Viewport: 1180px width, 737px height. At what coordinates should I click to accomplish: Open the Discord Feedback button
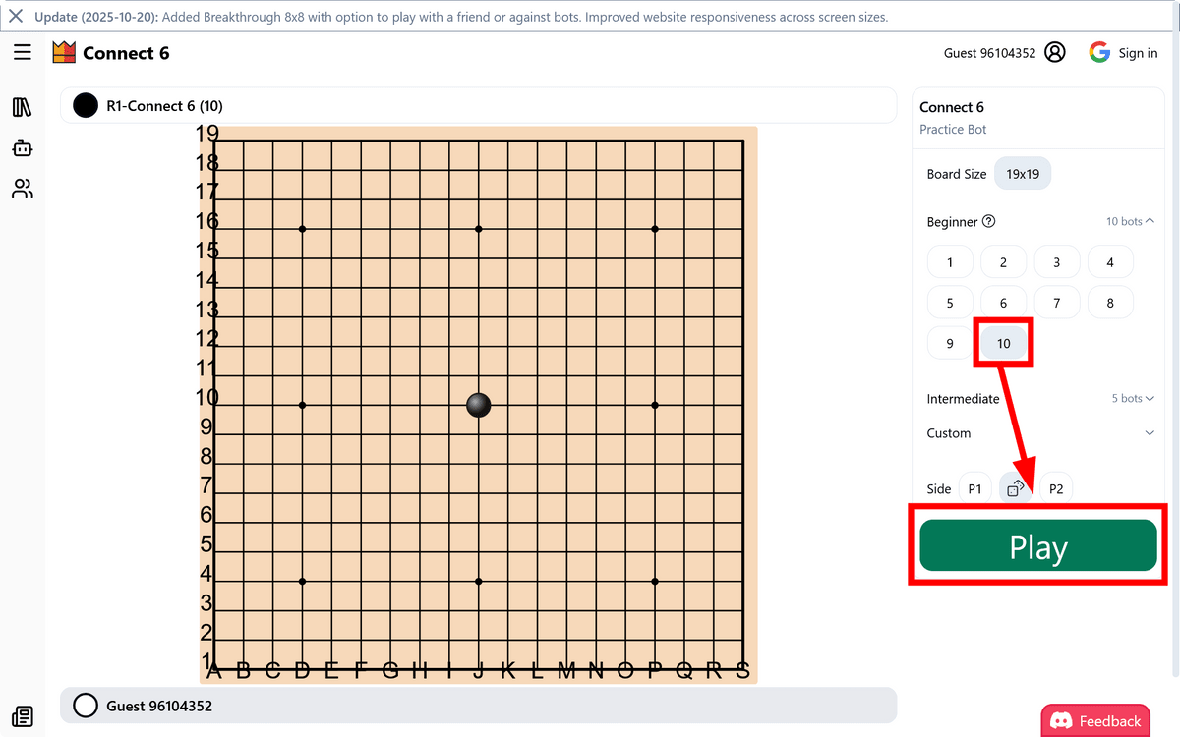point(1095,721)
